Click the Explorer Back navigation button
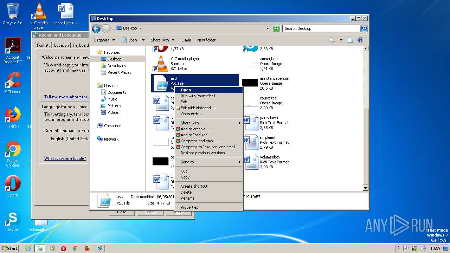 pos(96,28)
